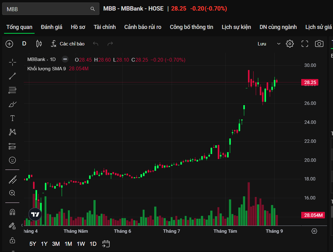Click the TradingView logo on chart
Screen dimensions: 333x252
(35, 214)
